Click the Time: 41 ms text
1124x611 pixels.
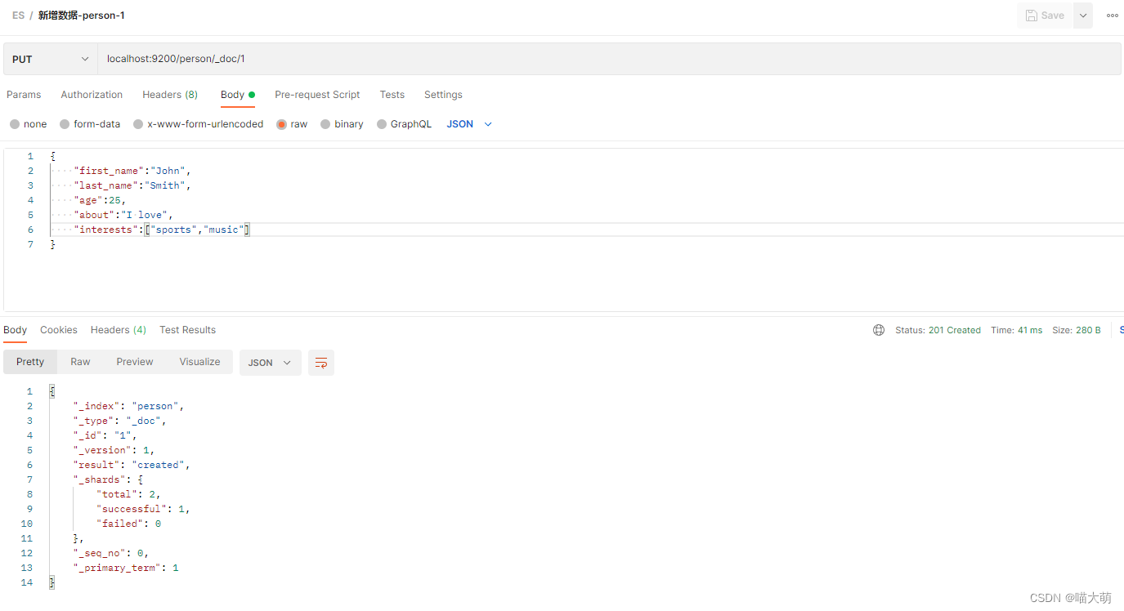(x=1017, y=330)
